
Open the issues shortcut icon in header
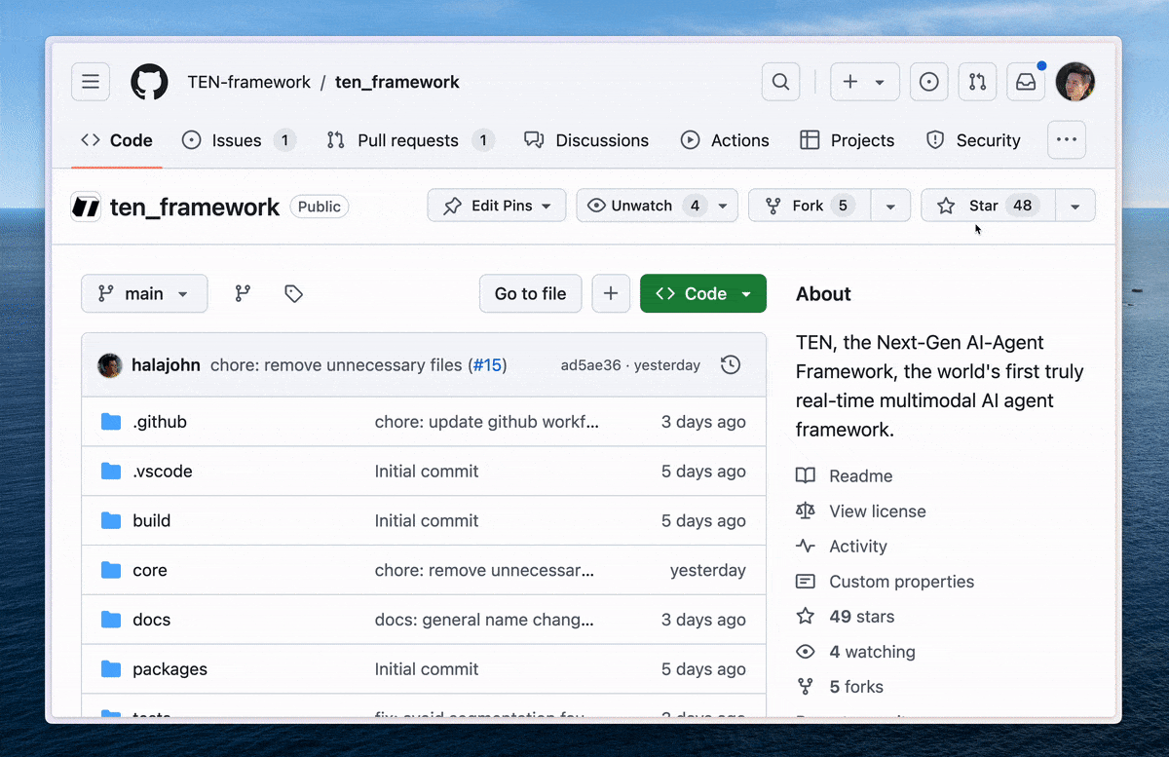(928, 82)
